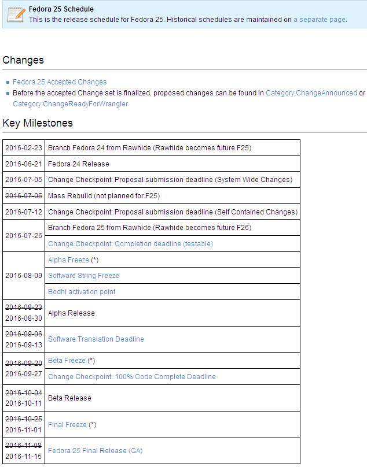Click the notepad icon beside Fedora 25 Schedule

(16, 14)
